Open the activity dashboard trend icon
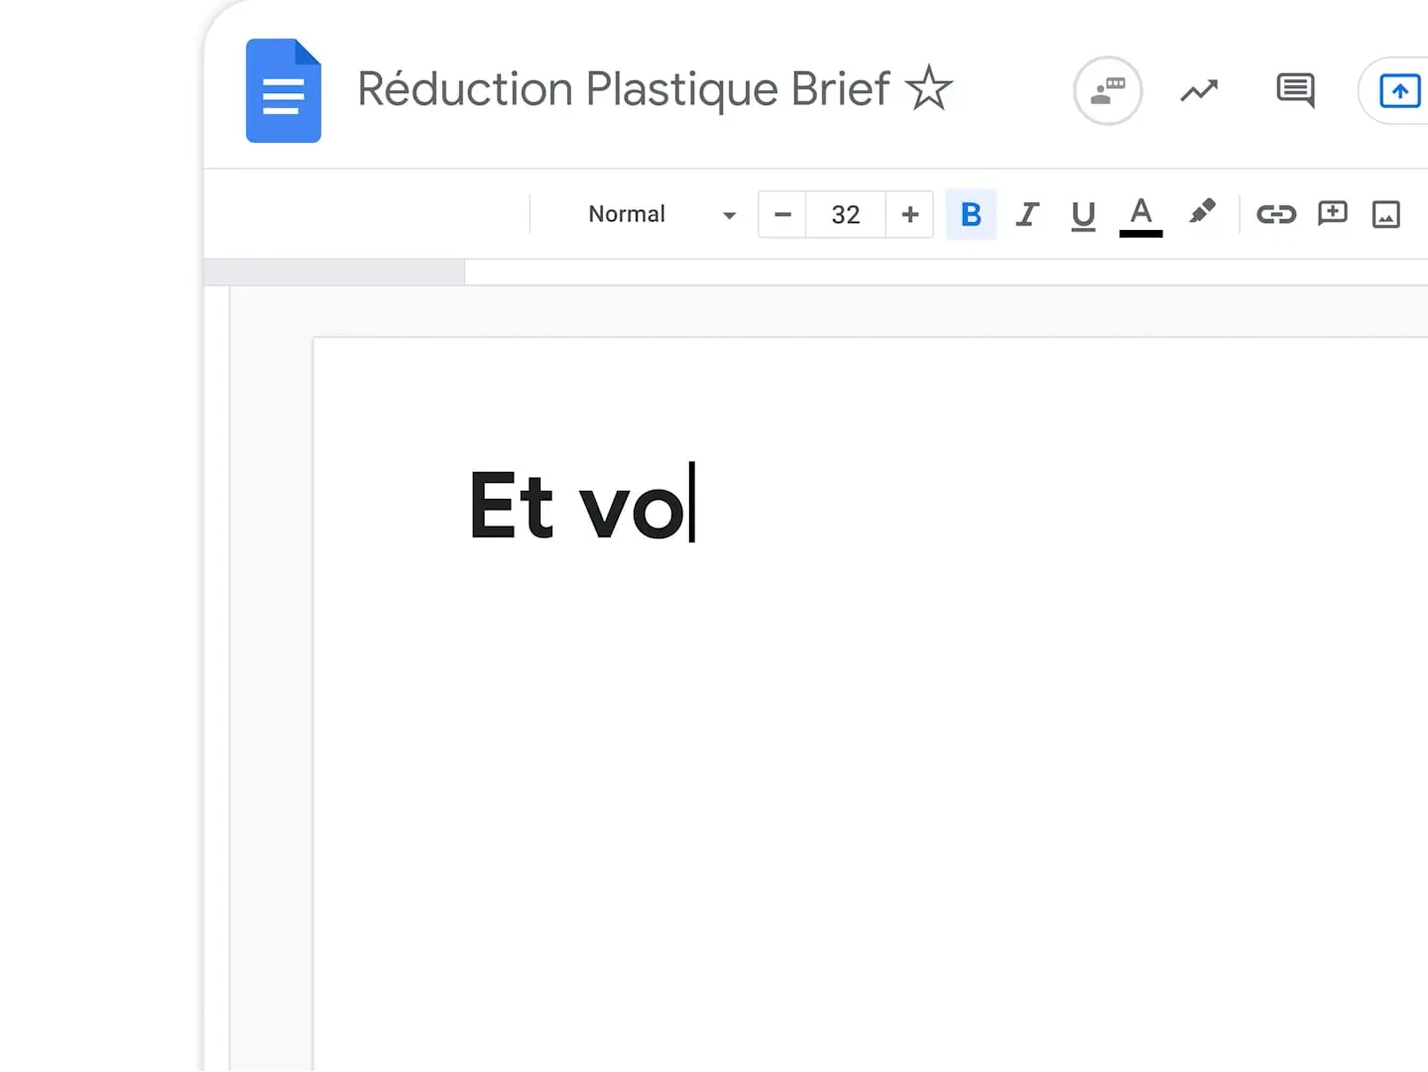Viewport: 1428px width, 1072px height. [1199, 91]
